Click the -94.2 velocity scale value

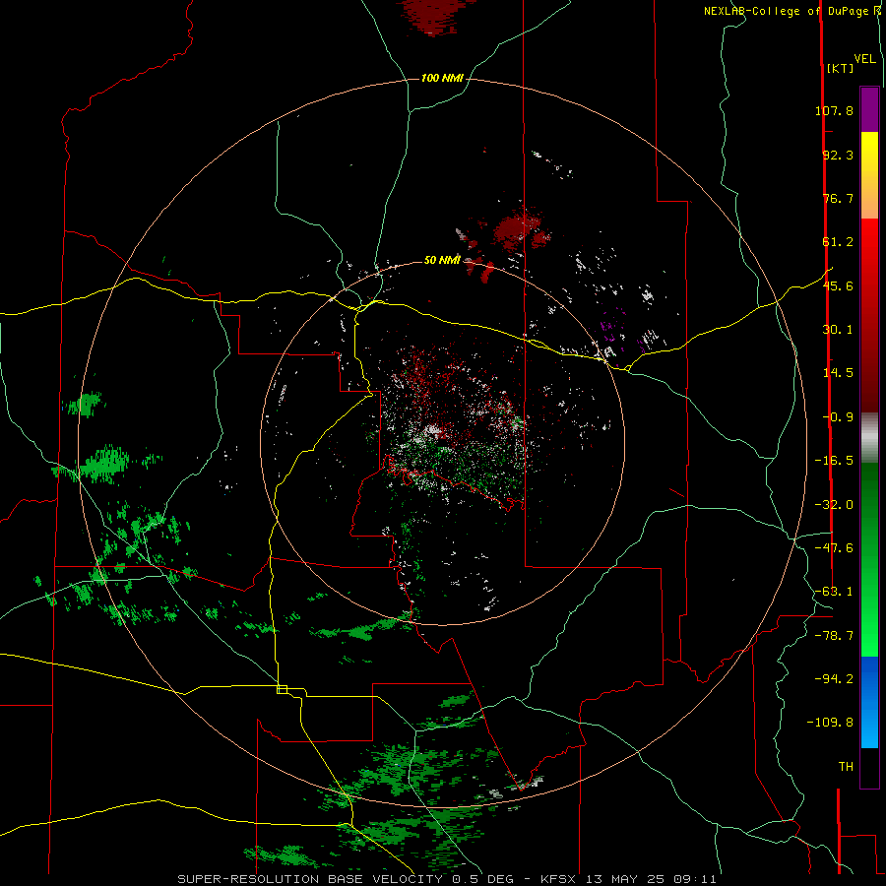(834, 679)
